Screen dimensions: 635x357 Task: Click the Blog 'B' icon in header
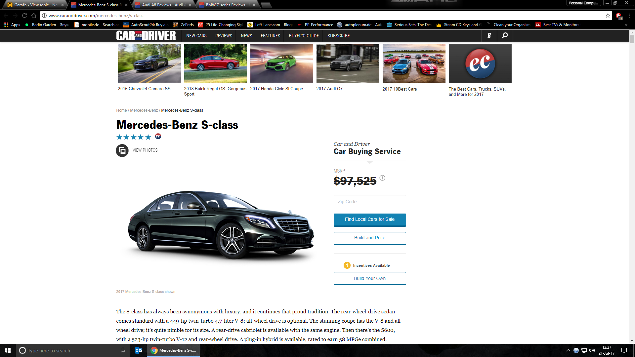(489, 35)
